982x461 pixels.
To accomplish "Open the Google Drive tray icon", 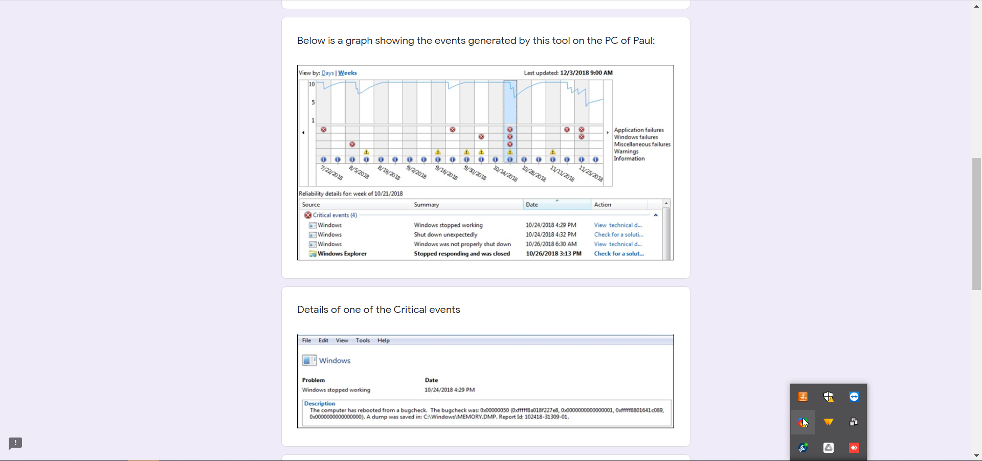I will [x=828, y=448].
